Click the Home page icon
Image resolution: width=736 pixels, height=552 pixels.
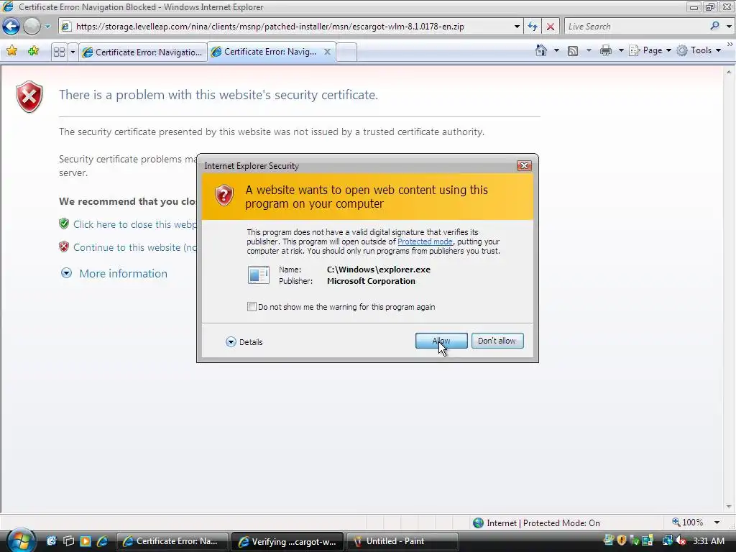point(540,50)
